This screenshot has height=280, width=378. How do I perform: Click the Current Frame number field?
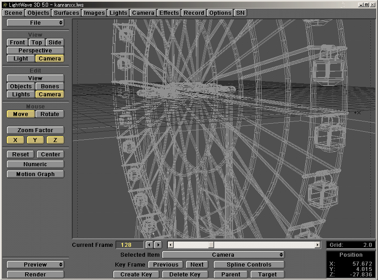click(130, 245)
